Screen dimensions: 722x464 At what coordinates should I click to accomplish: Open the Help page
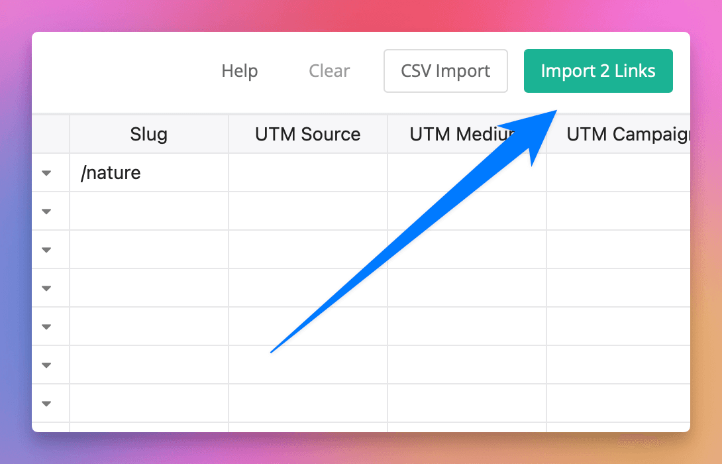[240, 71]
